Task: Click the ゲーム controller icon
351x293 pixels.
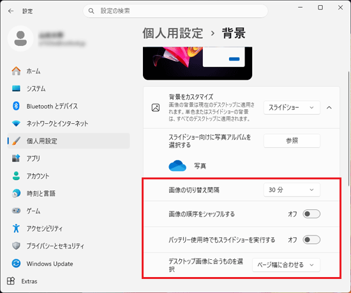Action: [16, 211]
